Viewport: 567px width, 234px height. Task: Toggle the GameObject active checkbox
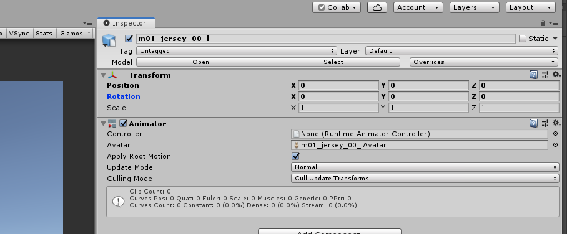click(129, 39)
